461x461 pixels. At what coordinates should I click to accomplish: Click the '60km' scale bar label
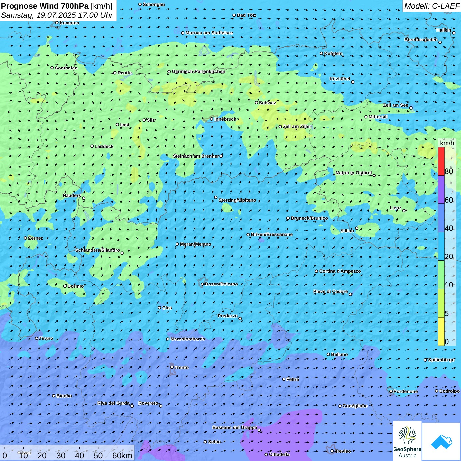122,455
